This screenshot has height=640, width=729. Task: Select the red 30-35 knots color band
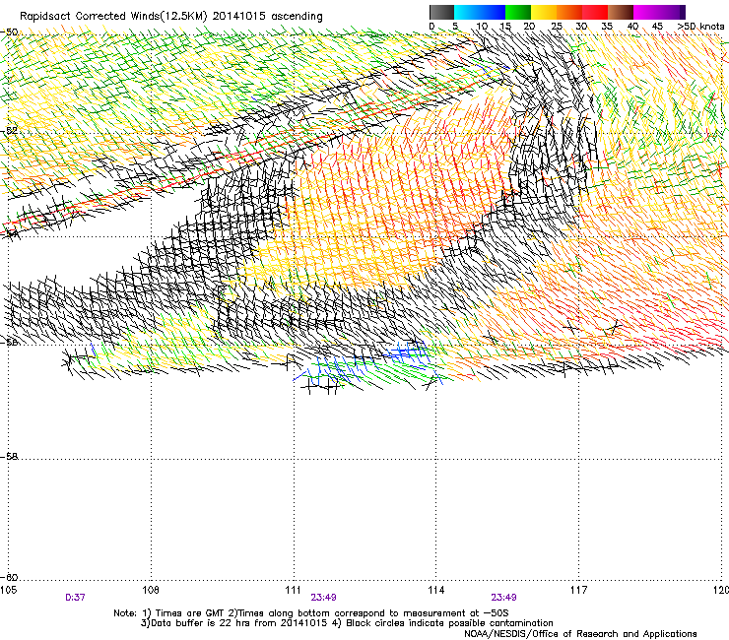click(595, 12)
